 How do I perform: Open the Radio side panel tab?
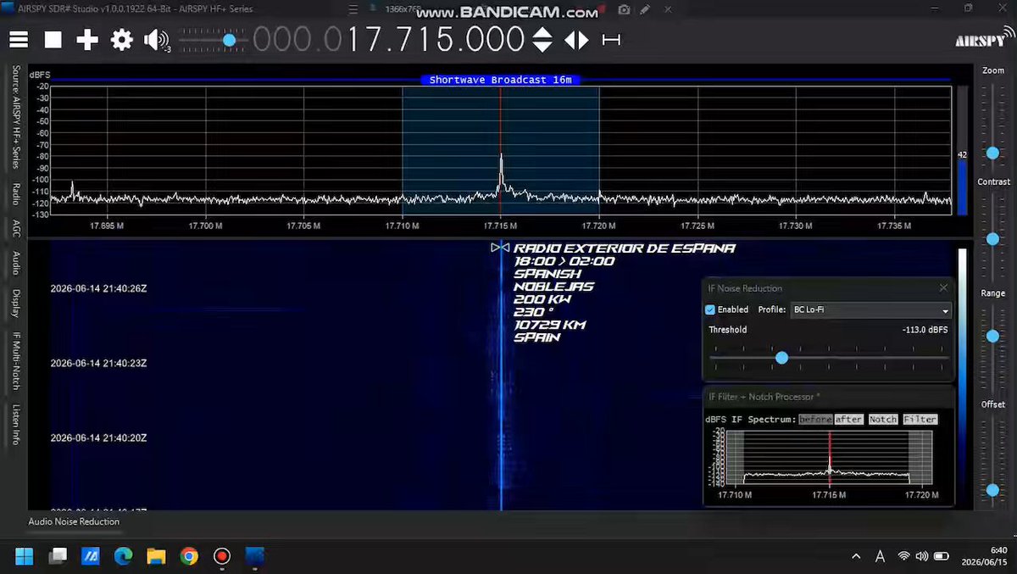(15, 193)
